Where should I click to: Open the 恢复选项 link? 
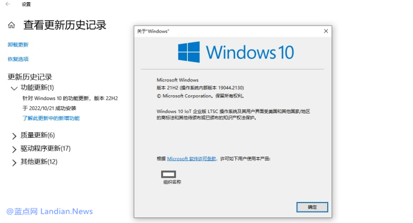(18, 59)
